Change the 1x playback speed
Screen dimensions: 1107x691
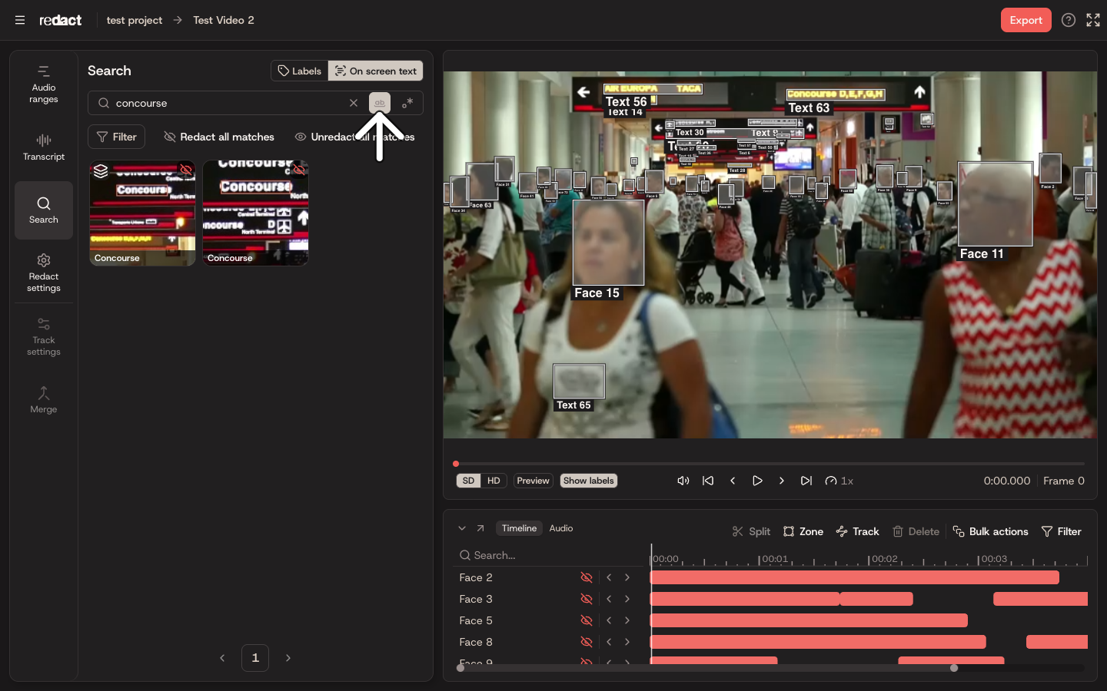click(x=839, y=481)
